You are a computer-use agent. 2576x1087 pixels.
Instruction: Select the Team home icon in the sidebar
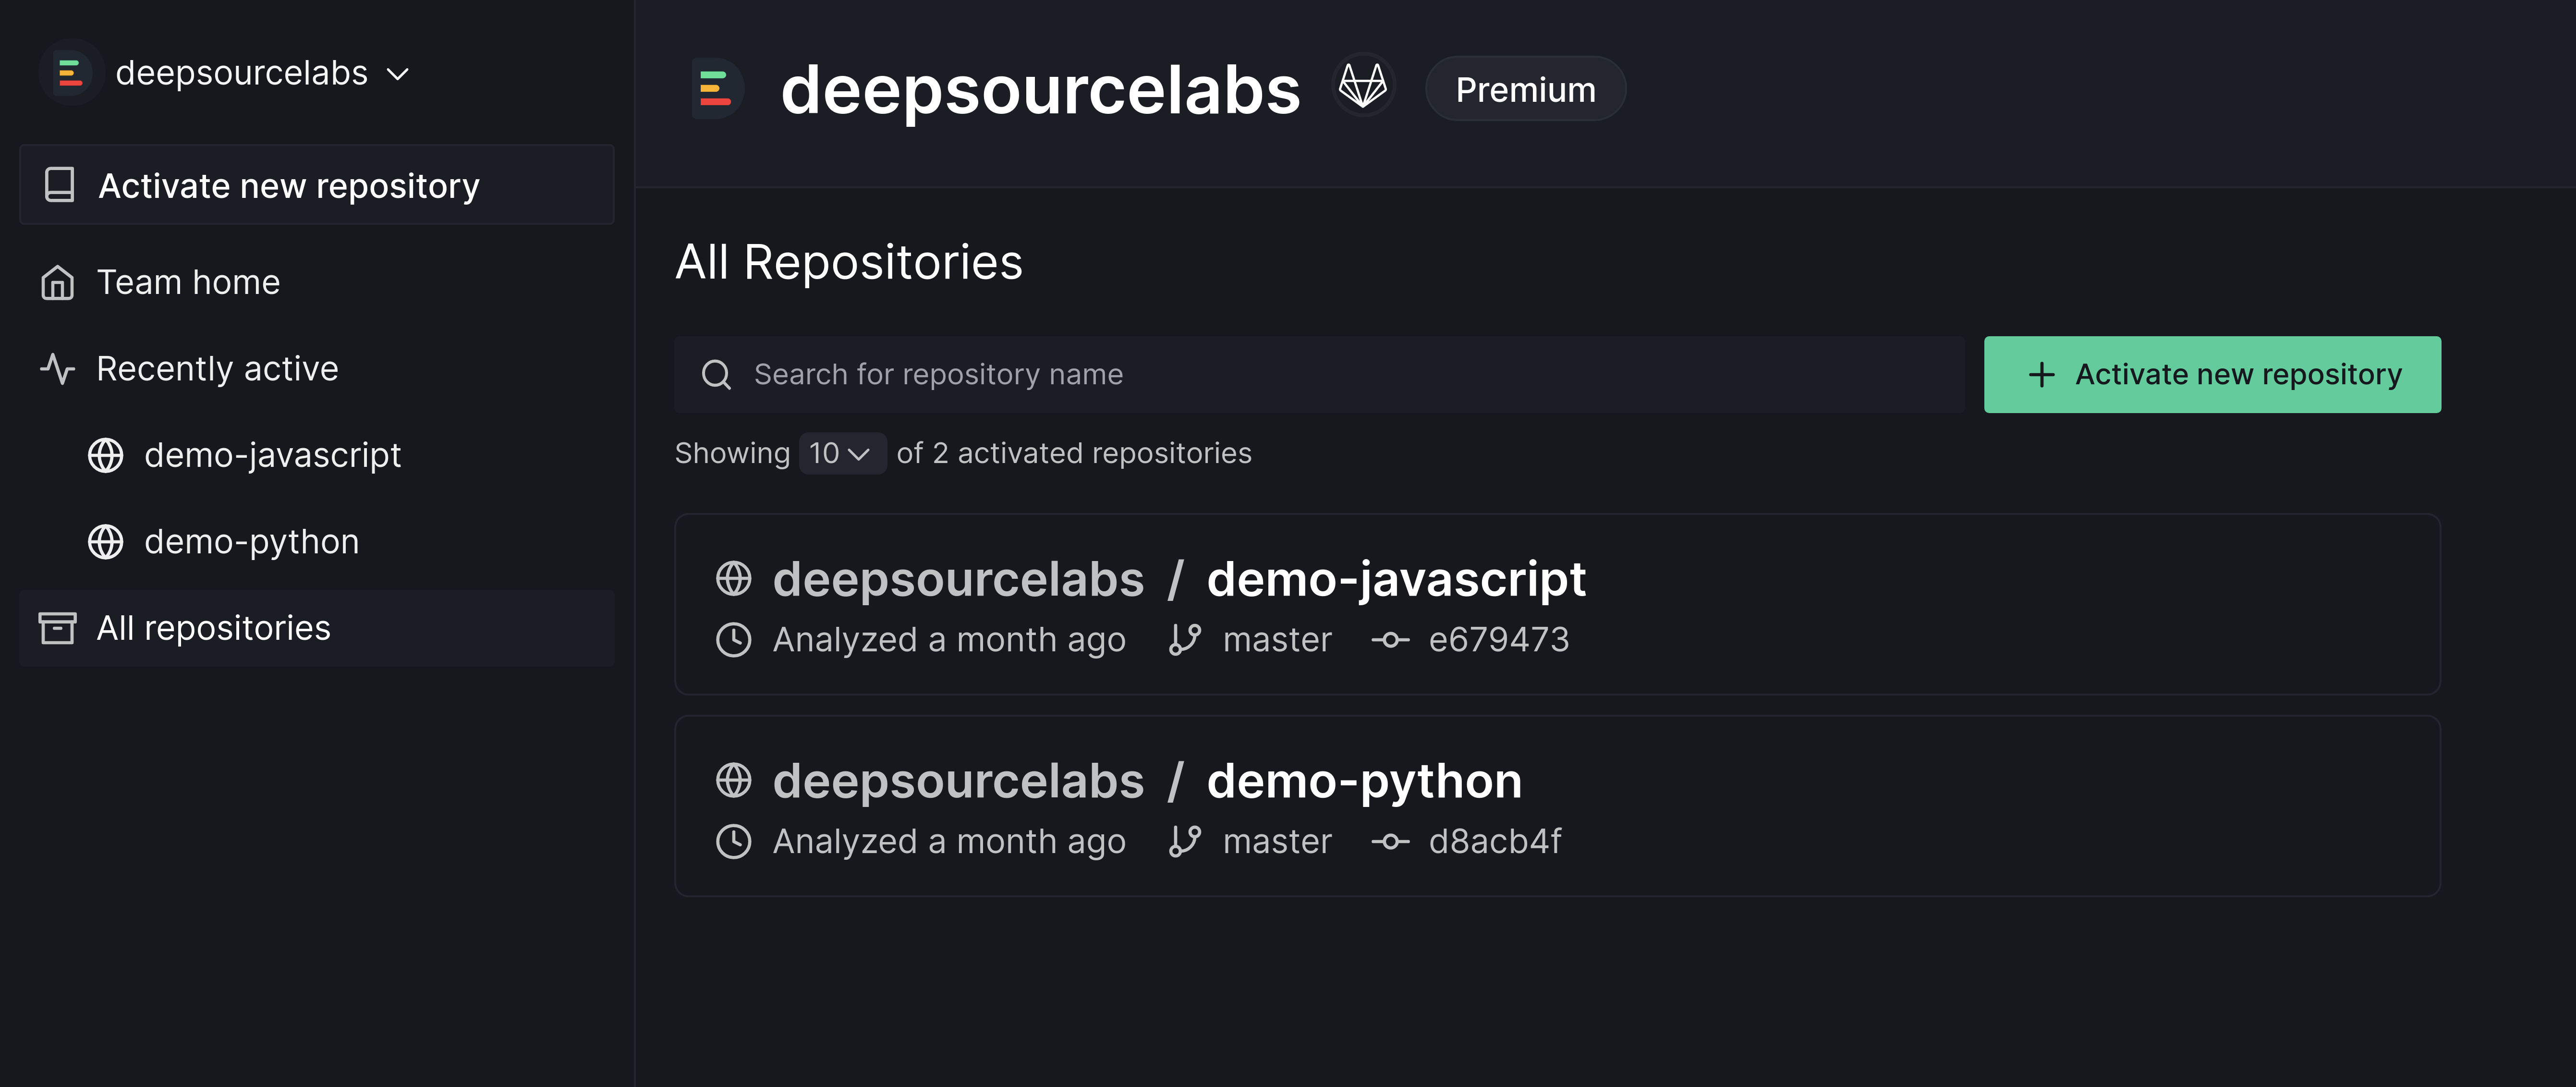tap(58, 283)
